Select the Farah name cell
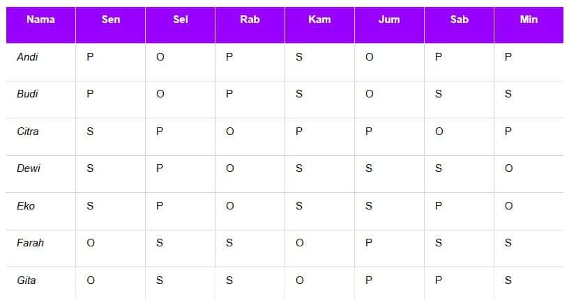This screenshot has height=300, width=569. click(x=30, y=243)
